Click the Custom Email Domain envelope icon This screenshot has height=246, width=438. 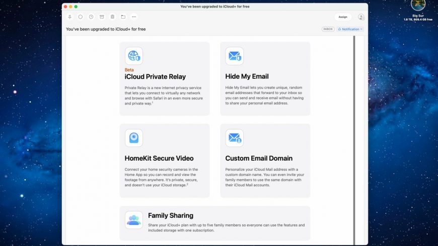[235, 138]
